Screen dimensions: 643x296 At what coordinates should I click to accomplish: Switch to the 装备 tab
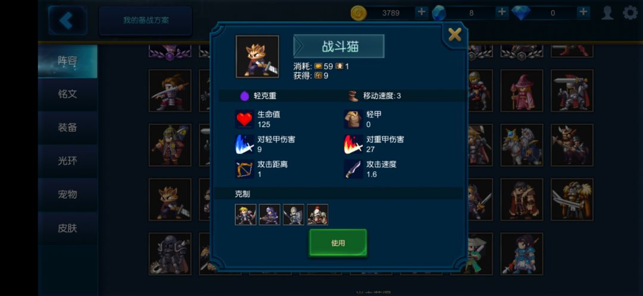pos(68,128)
